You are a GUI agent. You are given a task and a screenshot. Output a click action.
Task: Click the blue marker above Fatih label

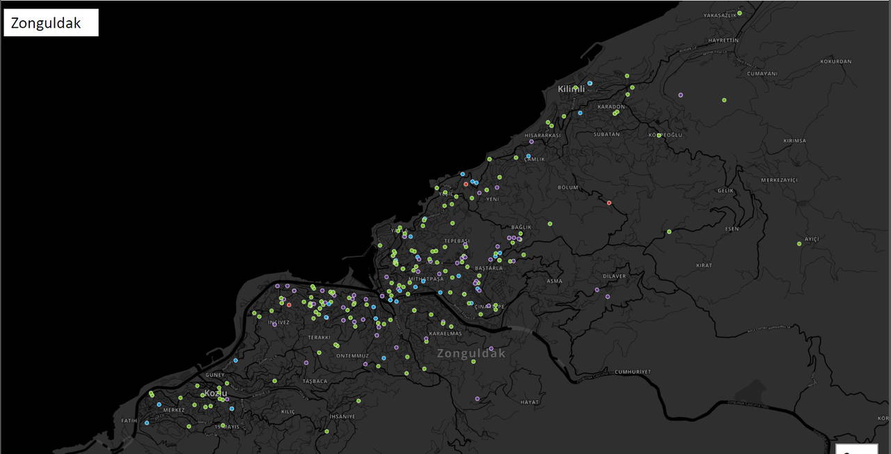[146, 423]
